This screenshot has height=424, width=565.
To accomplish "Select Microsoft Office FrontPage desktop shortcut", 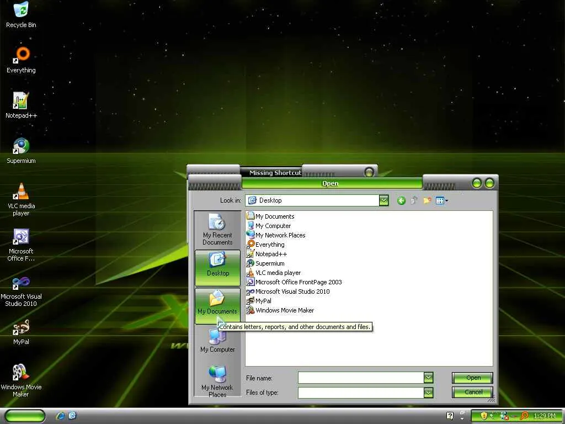I will [21, 245].
